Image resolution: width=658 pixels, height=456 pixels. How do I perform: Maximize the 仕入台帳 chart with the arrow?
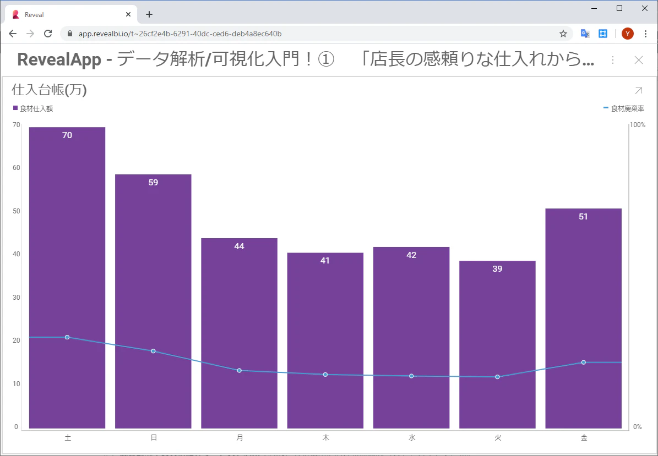(x=638, y=90)
